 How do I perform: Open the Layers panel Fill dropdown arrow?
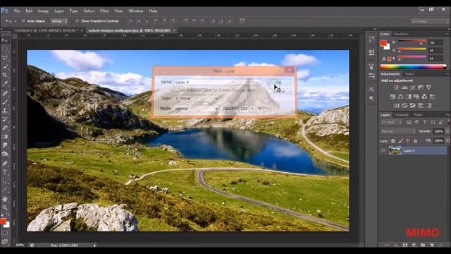[x=447, y=141]
